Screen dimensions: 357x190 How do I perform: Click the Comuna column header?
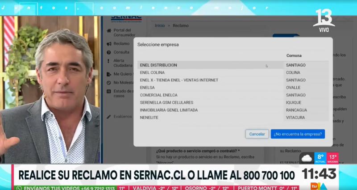tap(294, 55)
